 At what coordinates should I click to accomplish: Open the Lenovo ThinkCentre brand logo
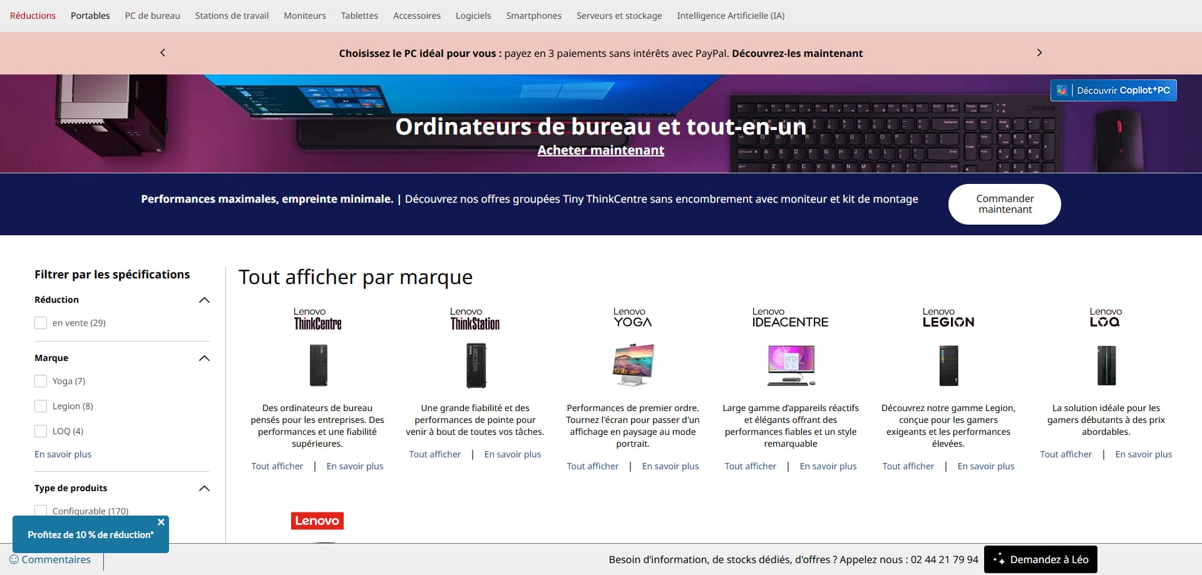[317, 318]
